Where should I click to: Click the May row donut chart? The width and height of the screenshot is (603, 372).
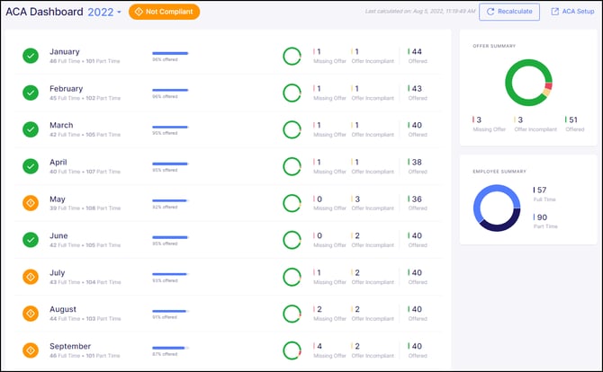tap(292, 203)
